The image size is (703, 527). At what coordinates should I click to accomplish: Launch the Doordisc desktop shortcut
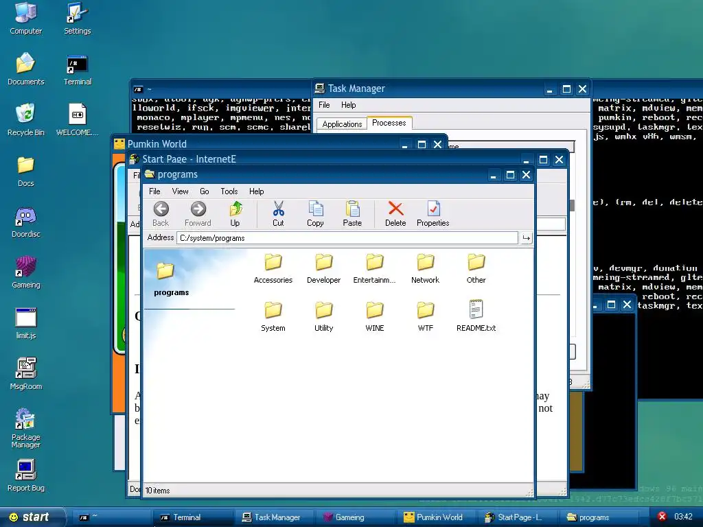[x=25, y=221]
